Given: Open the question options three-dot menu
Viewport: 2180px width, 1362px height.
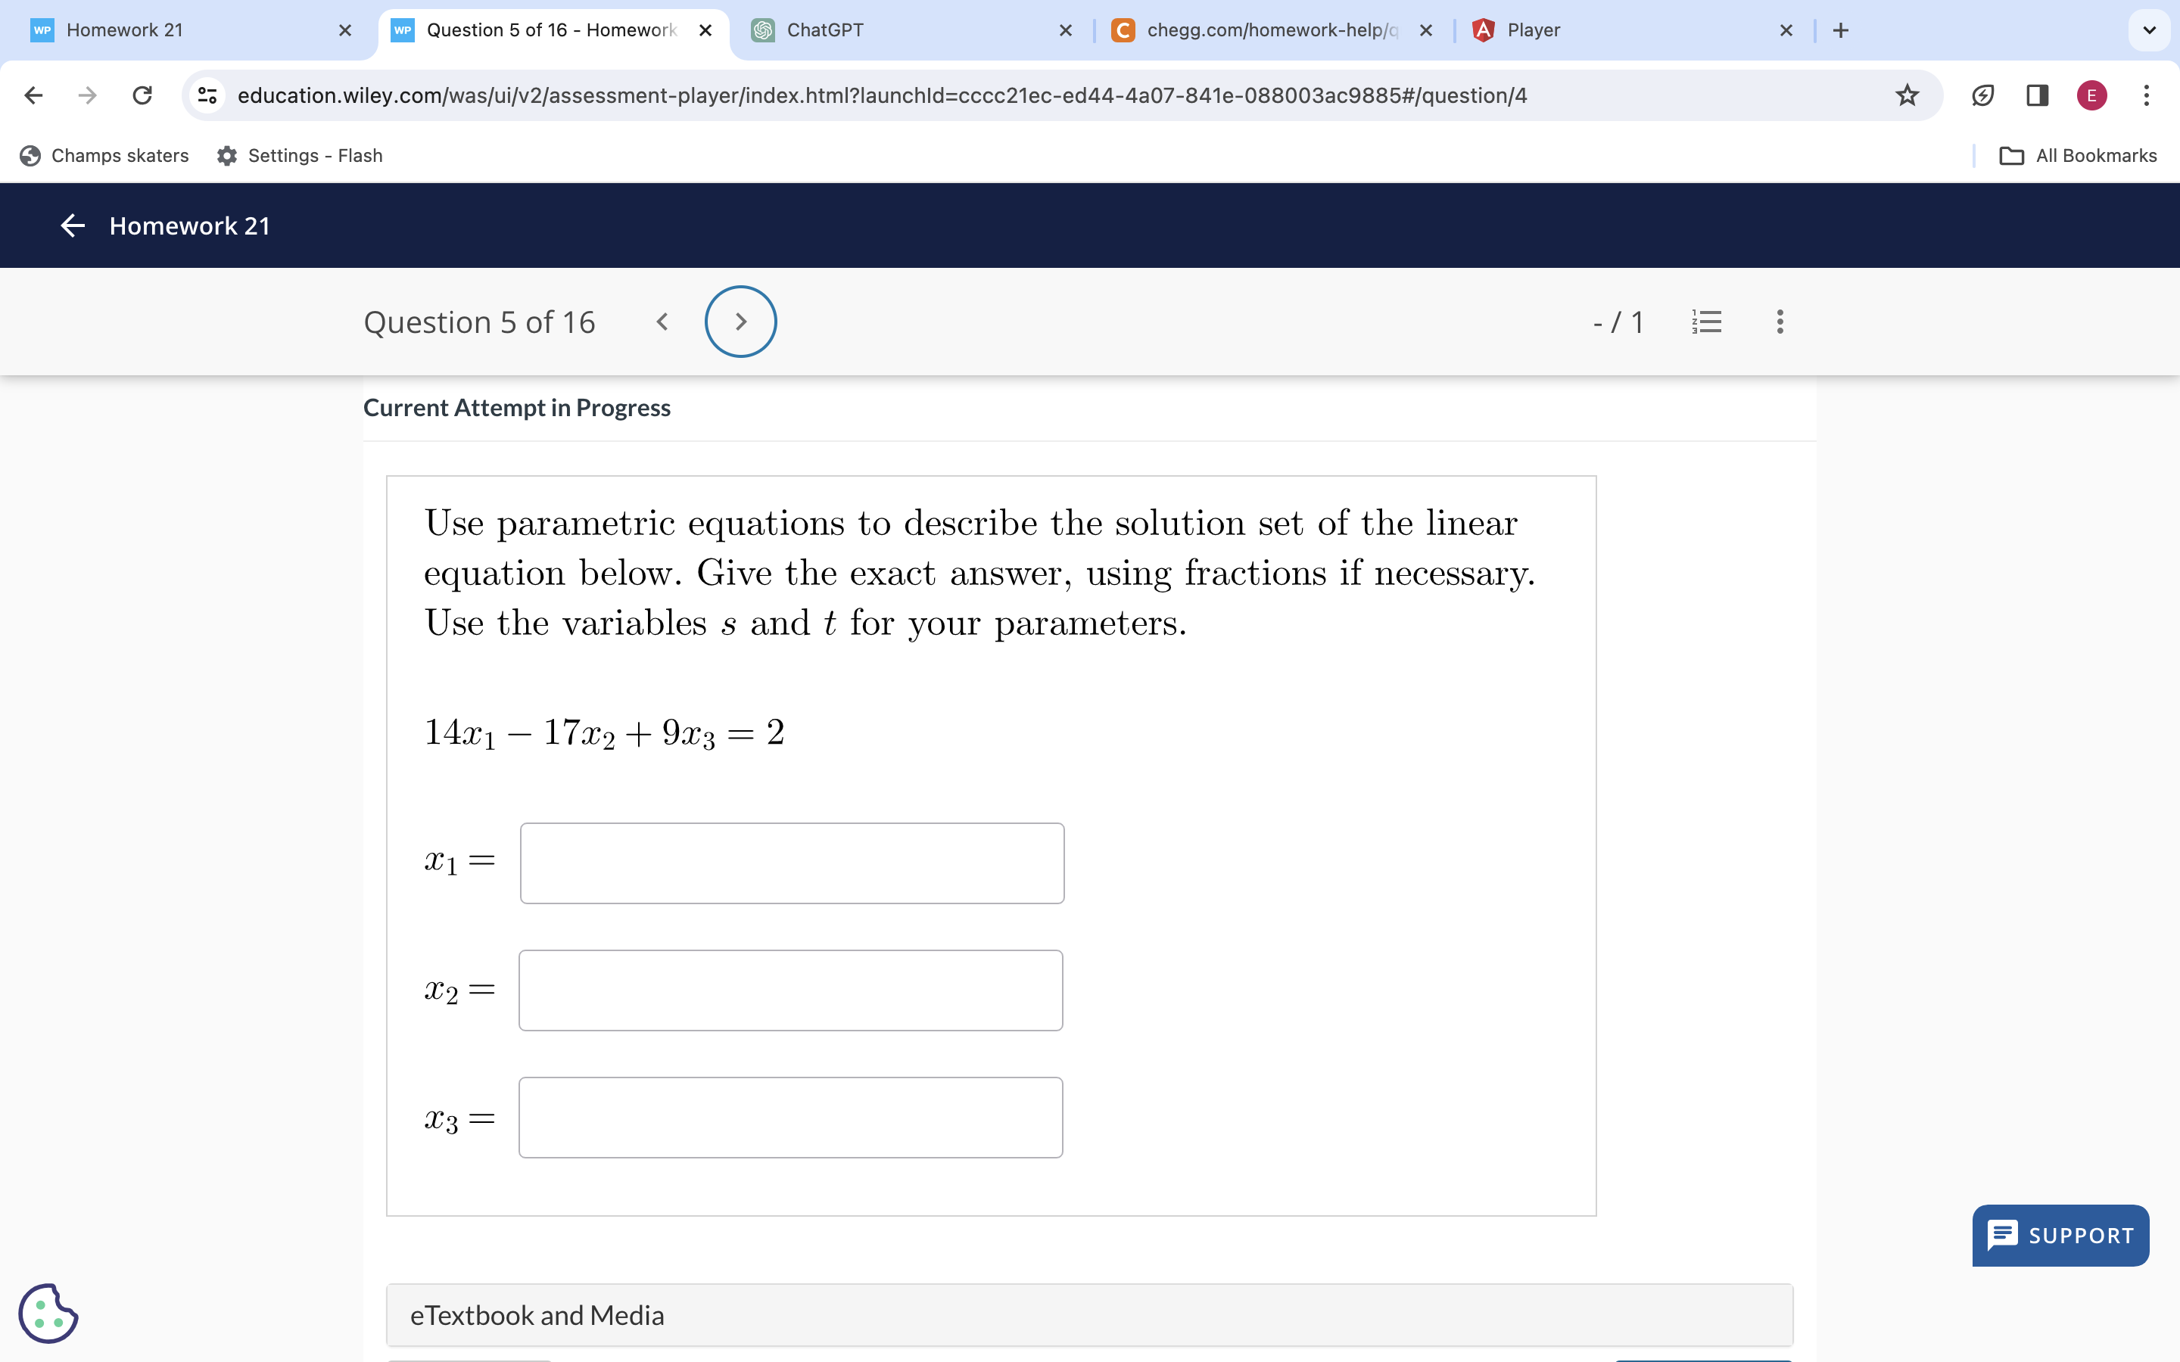Looking at the screenshot, I should pos(1779,322).
